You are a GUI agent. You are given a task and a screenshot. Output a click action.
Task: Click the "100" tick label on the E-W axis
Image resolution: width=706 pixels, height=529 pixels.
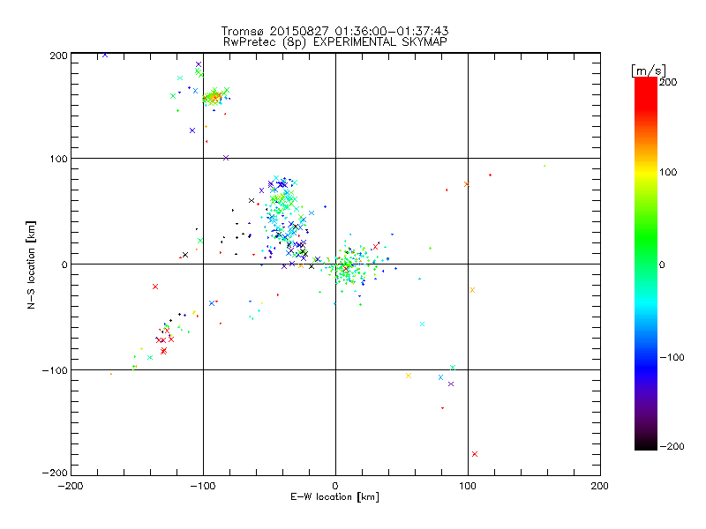click(x=468, y=486)
